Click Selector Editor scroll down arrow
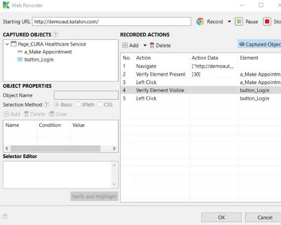This screenshot has height=225, width=281. [x=114, y=184]
